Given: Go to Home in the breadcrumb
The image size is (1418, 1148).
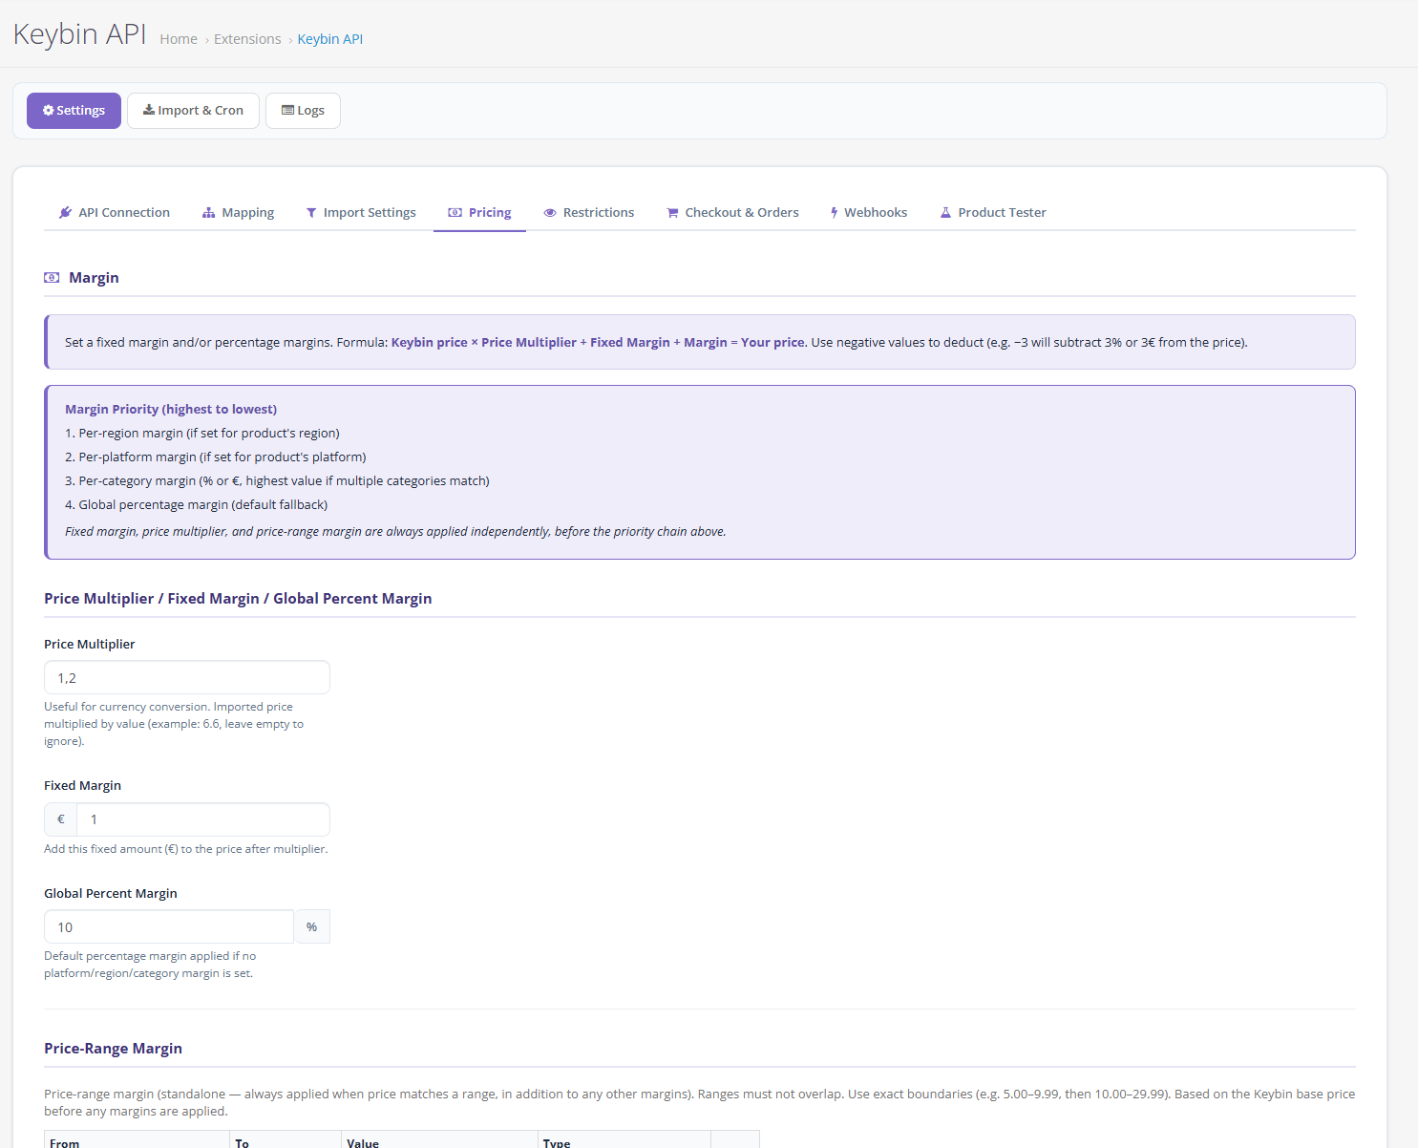Looking at the screenshot, I should (179, 39).
